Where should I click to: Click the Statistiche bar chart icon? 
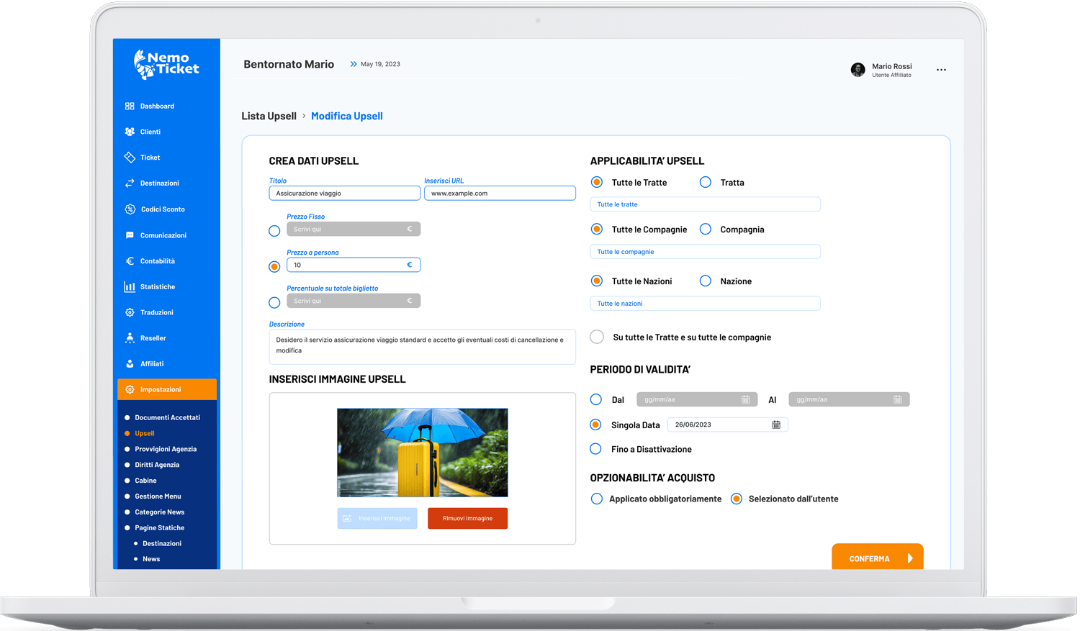pos(130,287)
